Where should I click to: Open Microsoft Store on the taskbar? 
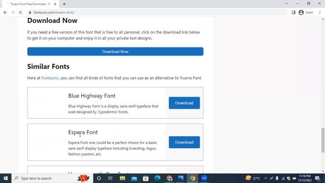tap(146, 178)
